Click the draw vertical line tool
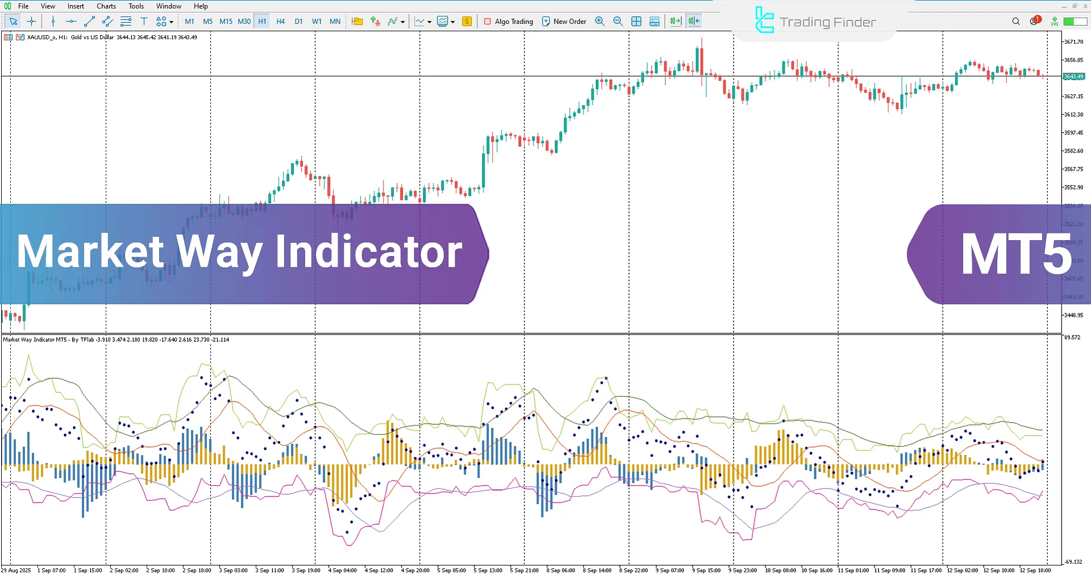 tap(53, 22)
